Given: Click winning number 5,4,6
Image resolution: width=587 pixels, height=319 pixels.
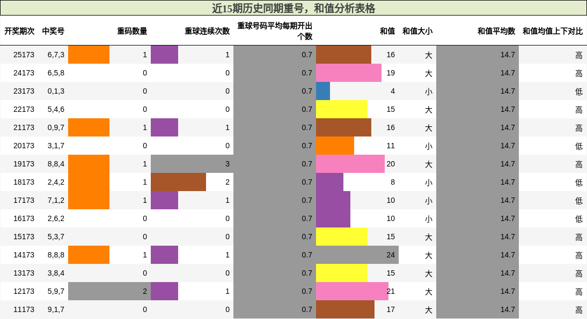Looking at the screenshot, I should click(x=56, y=109).
